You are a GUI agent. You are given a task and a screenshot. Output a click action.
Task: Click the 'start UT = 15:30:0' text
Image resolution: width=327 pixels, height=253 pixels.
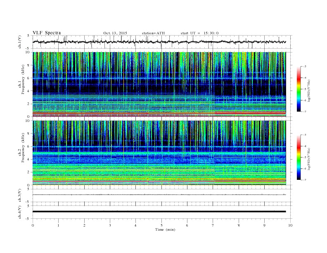click(x=199, y=33)
